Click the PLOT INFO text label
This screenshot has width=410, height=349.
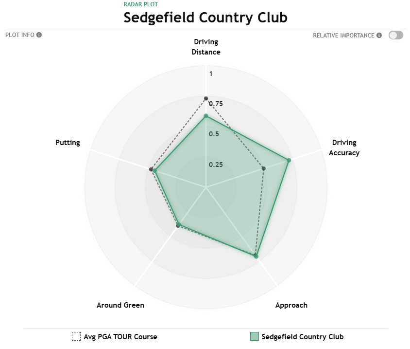pyautogui.click(x=20, y=35)
